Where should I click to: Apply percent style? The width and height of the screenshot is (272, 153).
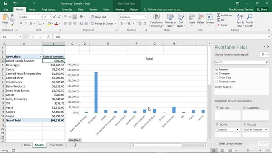[129, 23]
